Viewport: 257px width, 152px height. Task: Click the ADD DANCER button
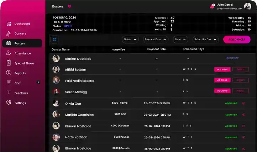(236, 40)
